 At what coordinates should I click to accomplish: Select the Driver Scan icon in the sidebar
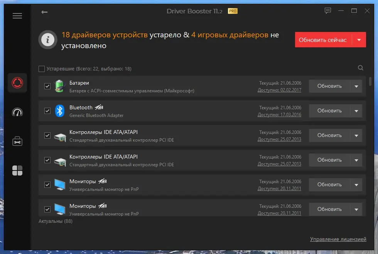[17, 83]
